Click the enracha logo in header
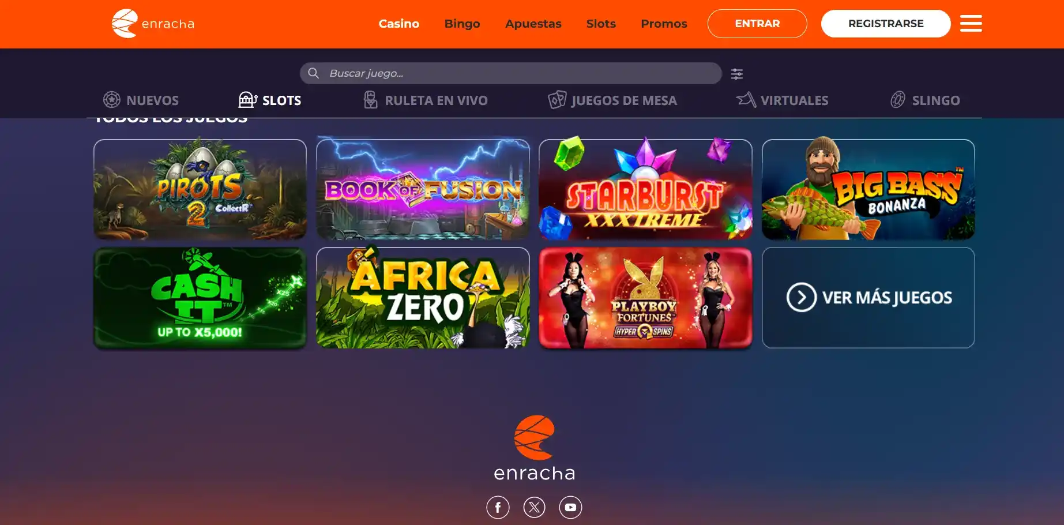1064x525 pixels. [x=153, y=24]
